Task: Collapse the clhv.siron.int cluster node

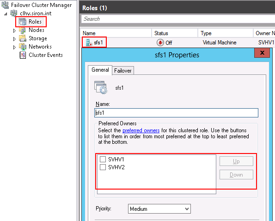Action: (6, 14)
